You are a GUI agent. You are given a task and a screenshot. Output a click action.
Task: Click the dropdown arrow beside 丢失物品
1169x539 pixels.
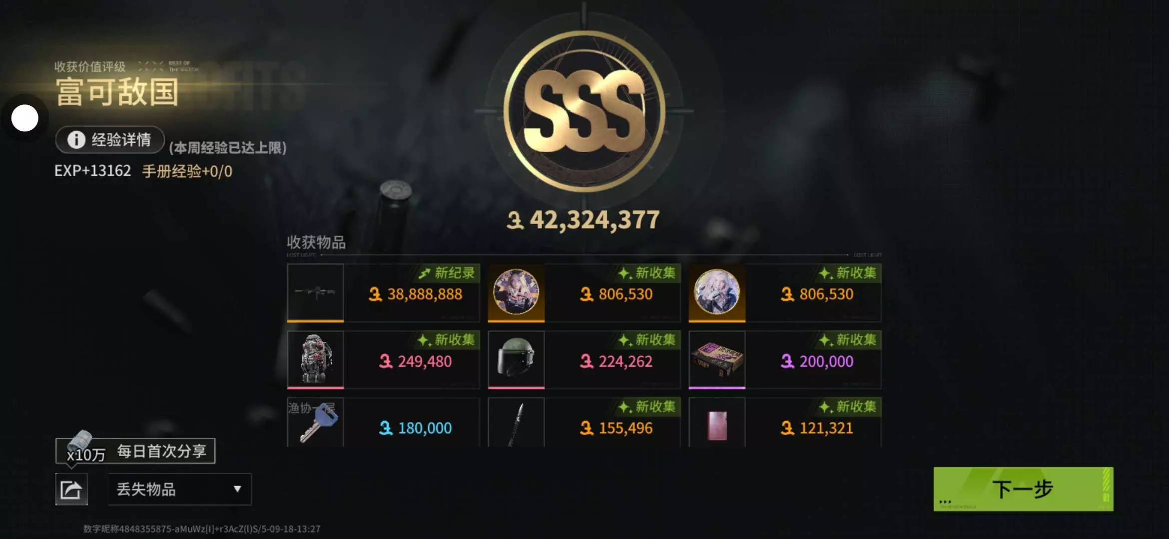(237, 489)
